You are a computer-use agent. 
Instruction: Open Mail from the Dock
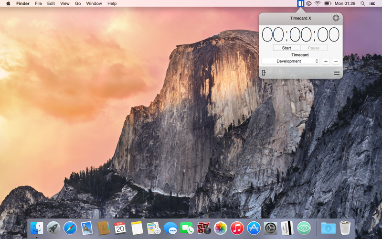coord(87,228)
